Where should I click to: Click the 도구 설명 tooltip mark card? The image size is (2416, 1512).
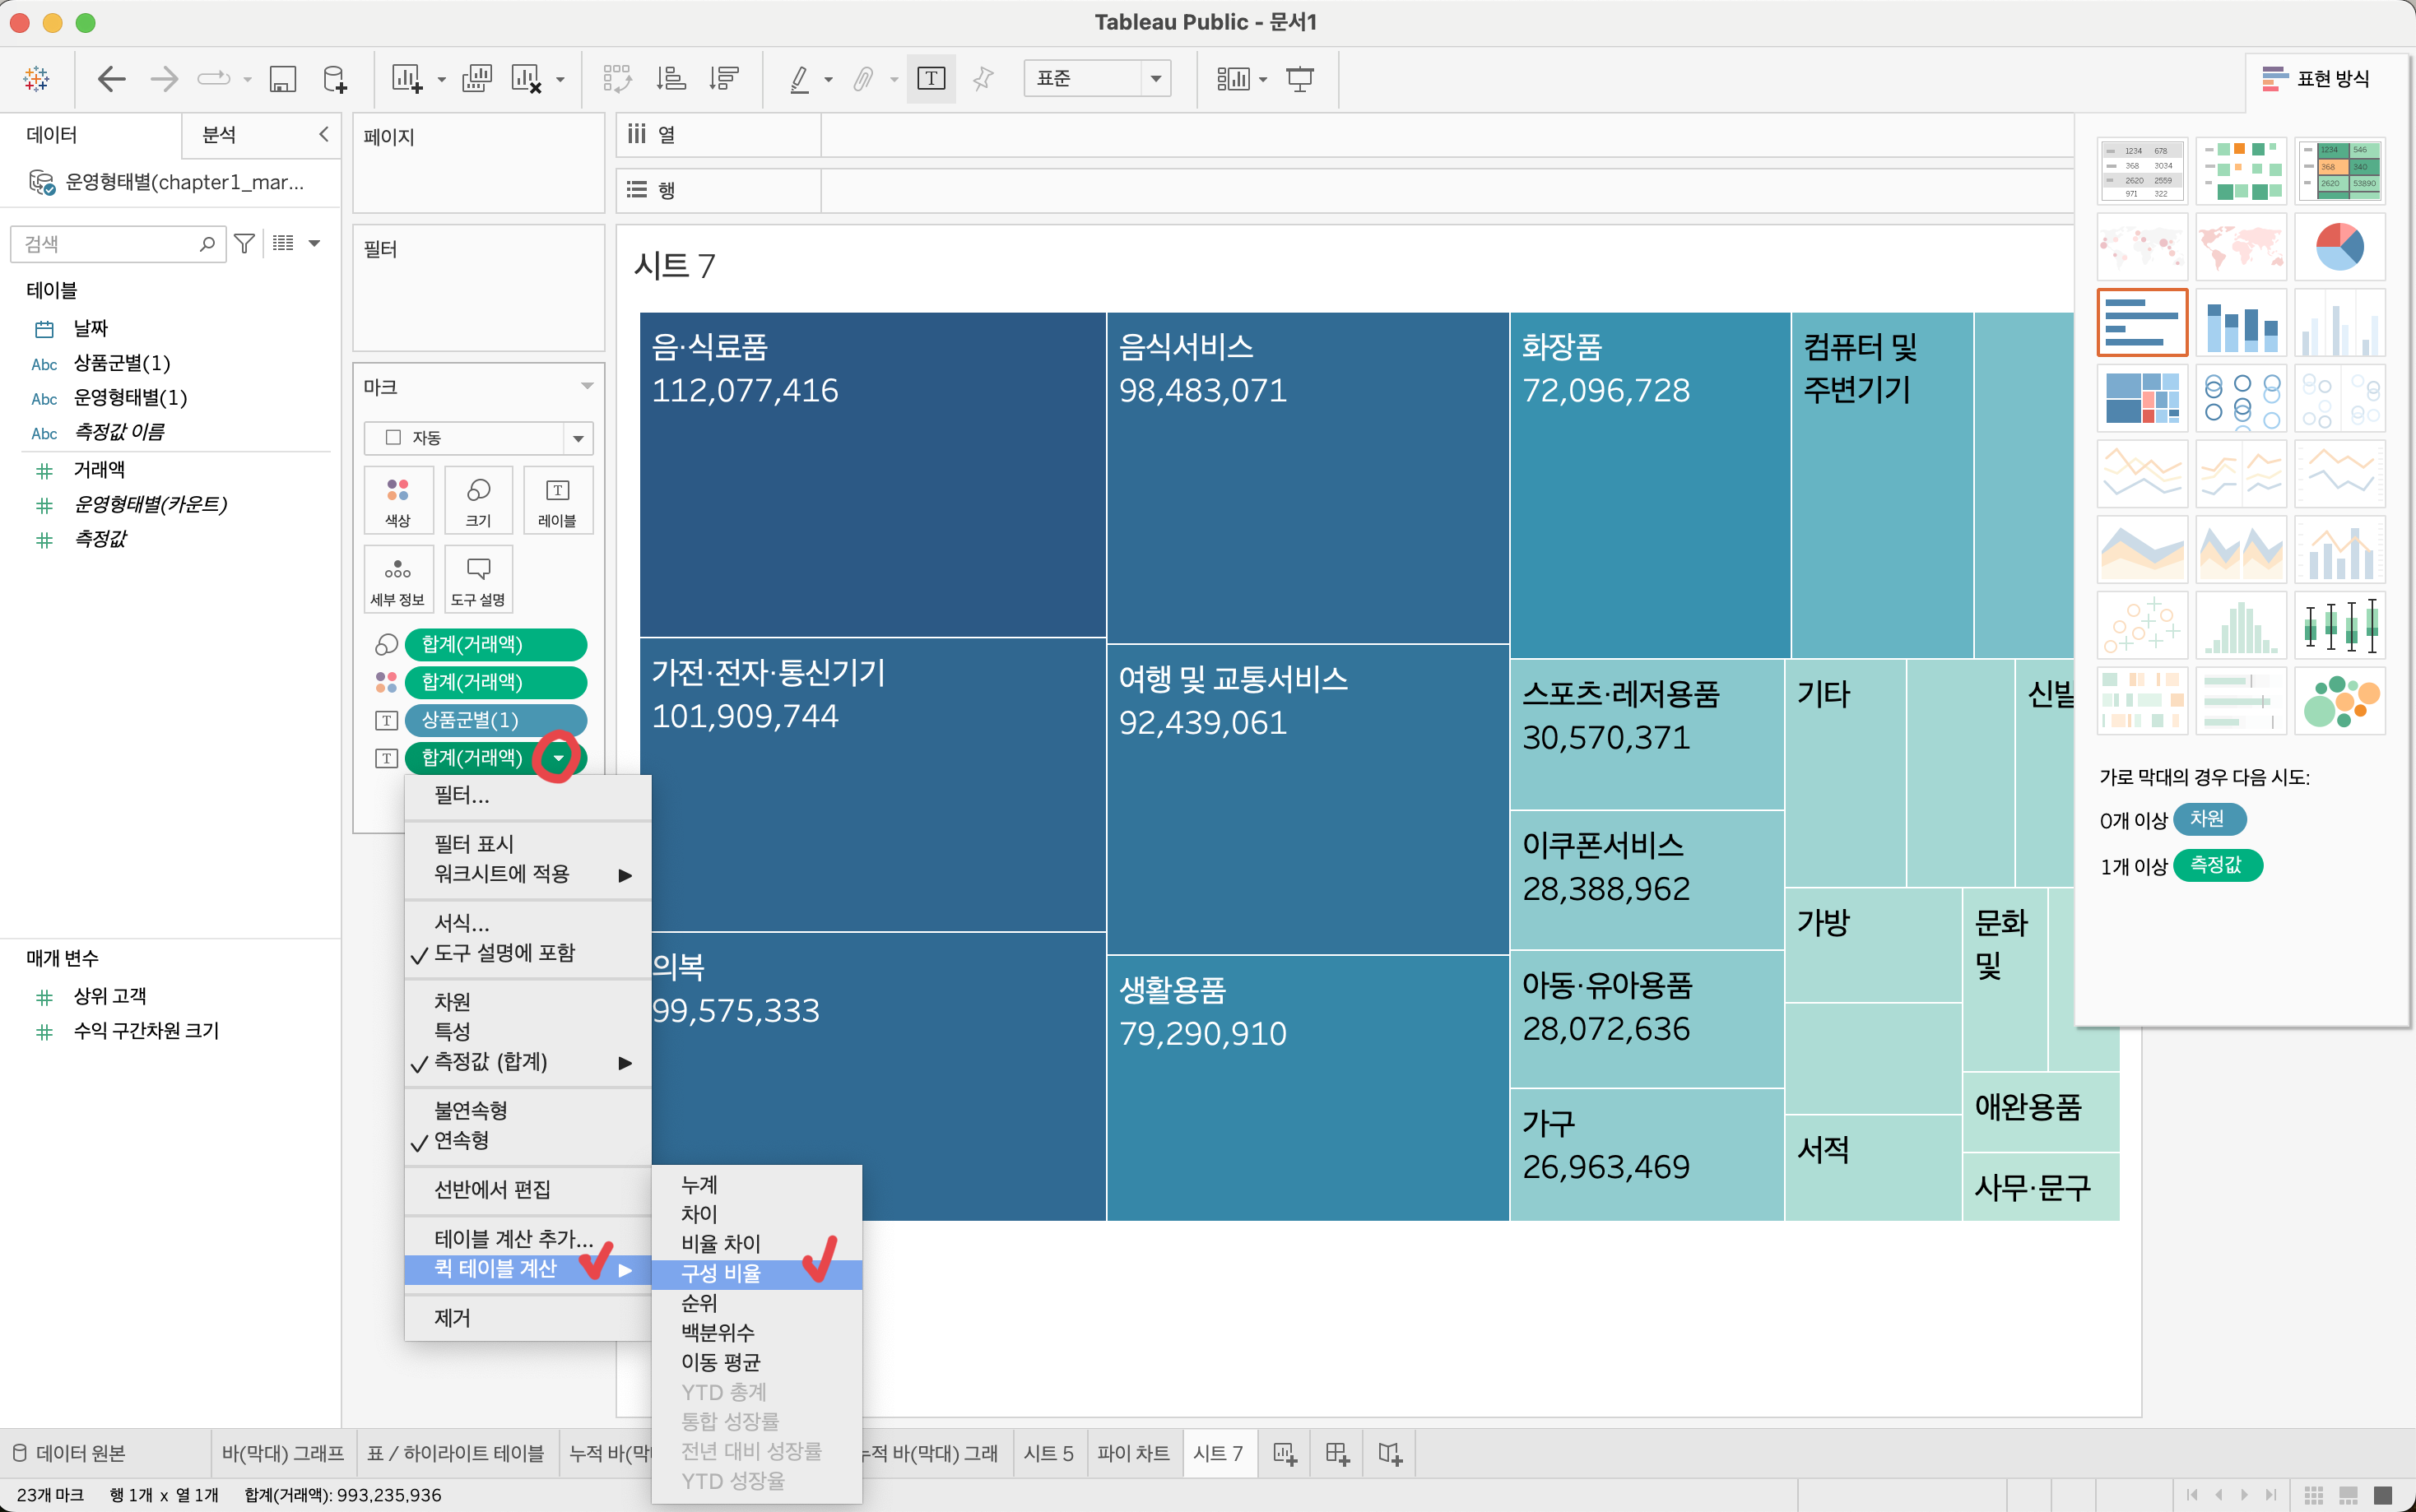coord(478,579)
